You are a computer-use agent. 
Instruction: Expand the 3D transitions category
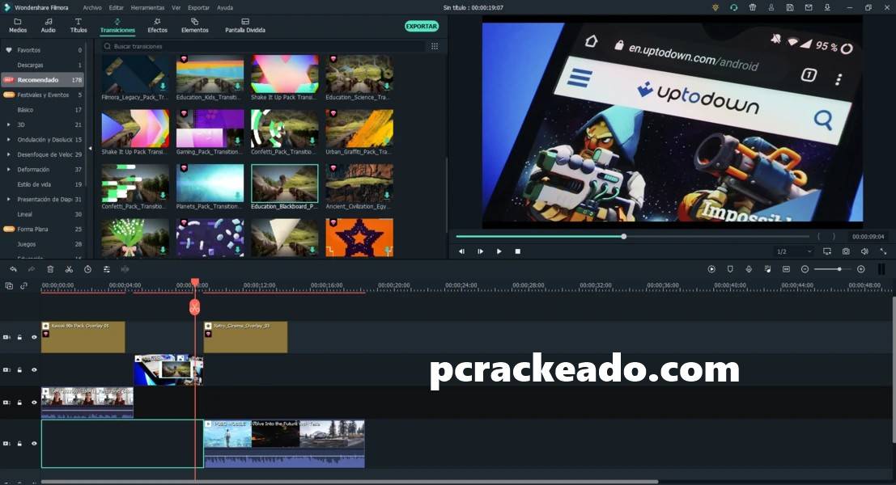click(x=8, y=124)
